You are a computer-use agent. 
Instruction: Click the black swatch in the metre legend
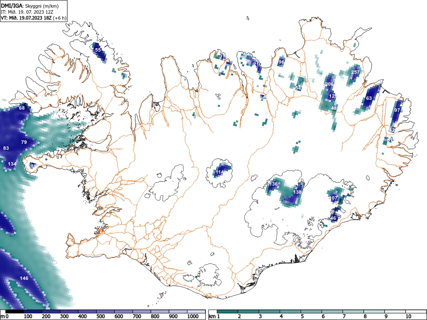pos(15,311)
